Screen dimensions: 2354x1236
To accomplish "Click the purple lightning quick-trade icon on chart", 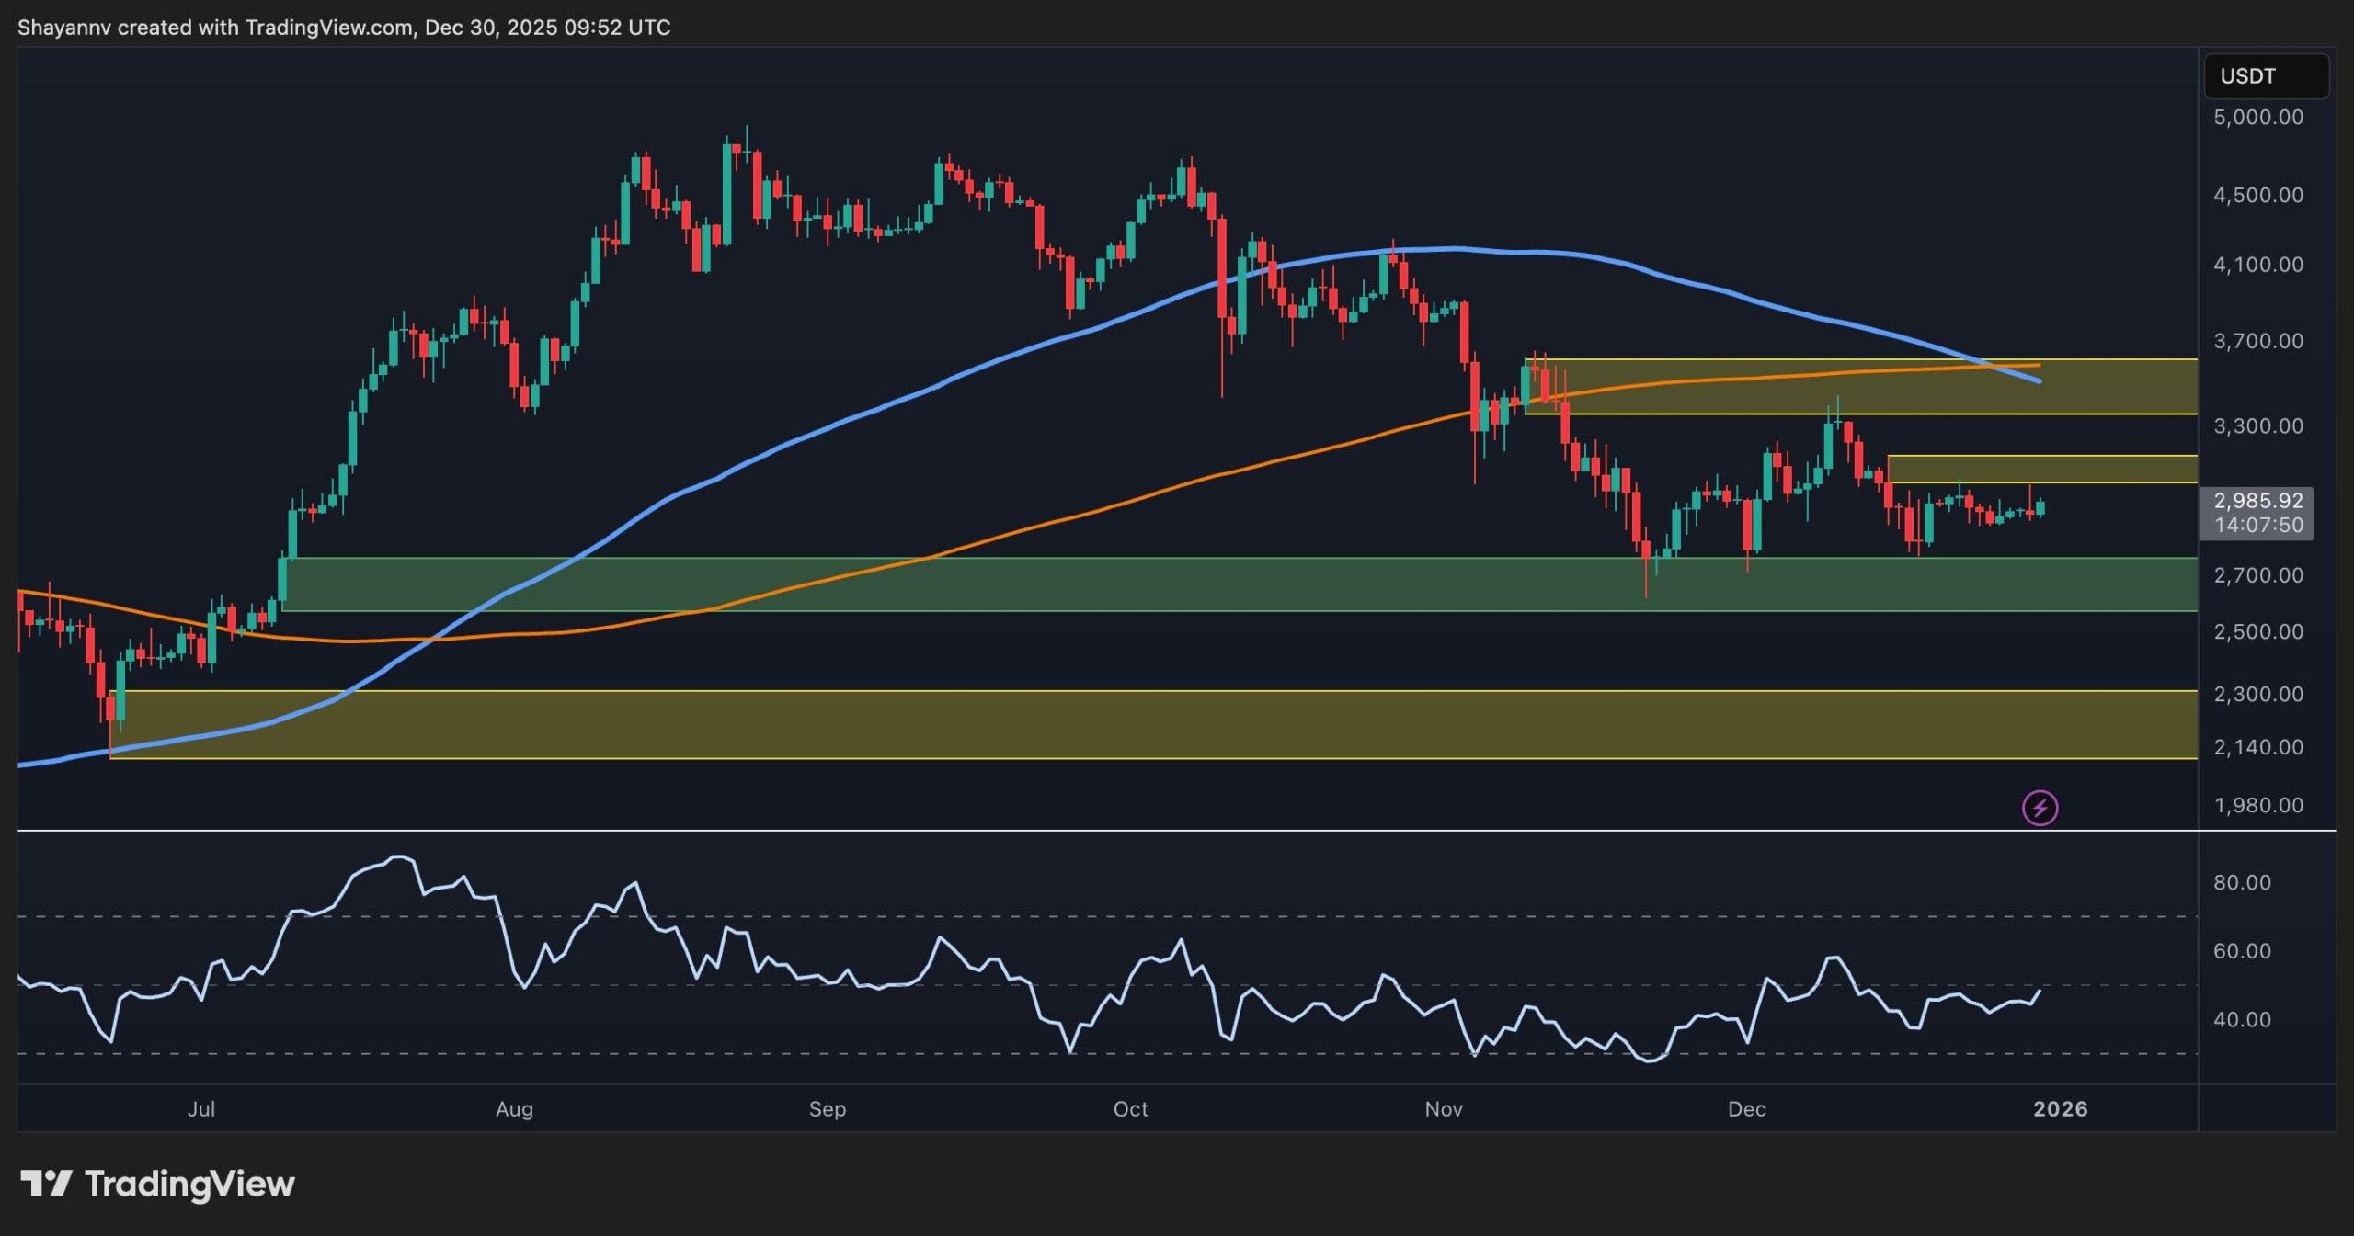I will [x=2040, y=808].
